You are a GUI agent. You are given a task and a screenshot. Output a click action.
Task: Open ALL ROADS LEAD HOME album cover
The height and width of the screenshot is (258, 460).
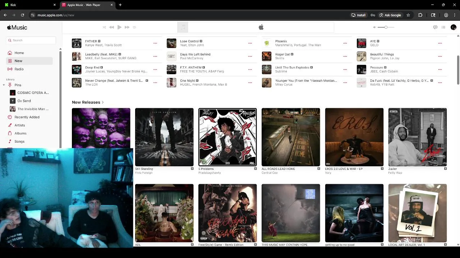291,137
